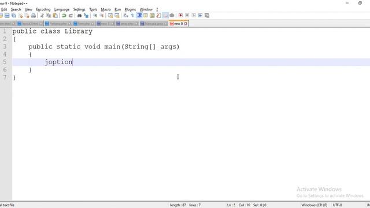Image resolution: width=370 pixels, height=208 pixels.
Task: Toggle word wrap in toolbar
Action: tap(126, 16)
